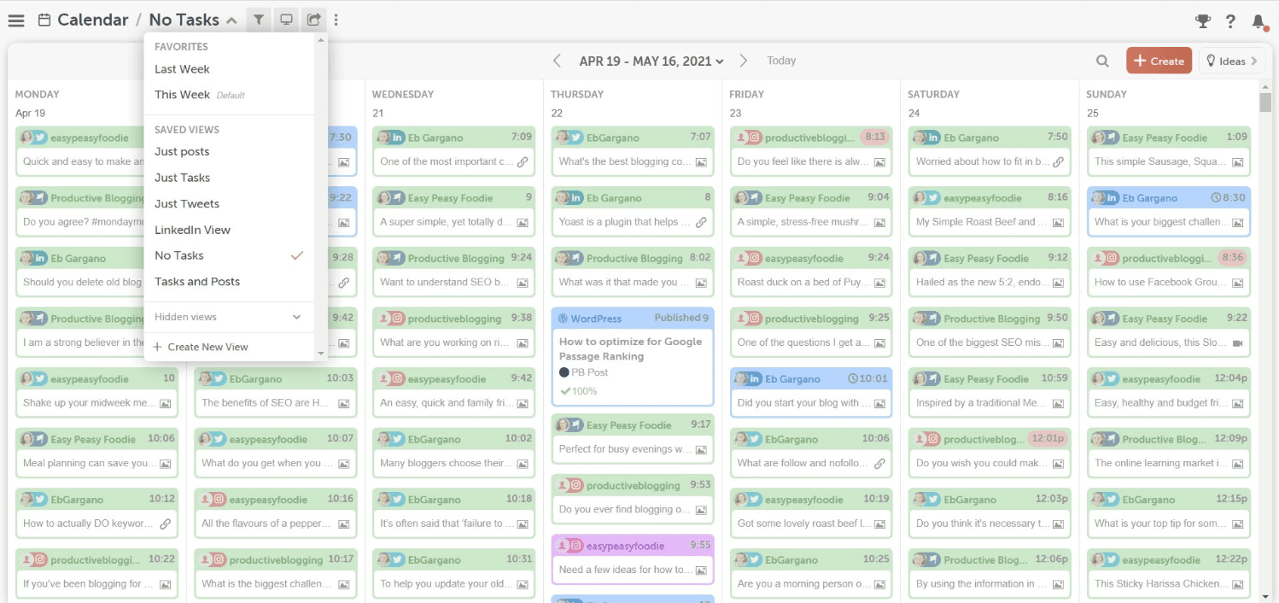The height and width of the screenshot is (603, 1279).
Task: Select the 'Just Tweets' saved view
Action: pos(185,203)
